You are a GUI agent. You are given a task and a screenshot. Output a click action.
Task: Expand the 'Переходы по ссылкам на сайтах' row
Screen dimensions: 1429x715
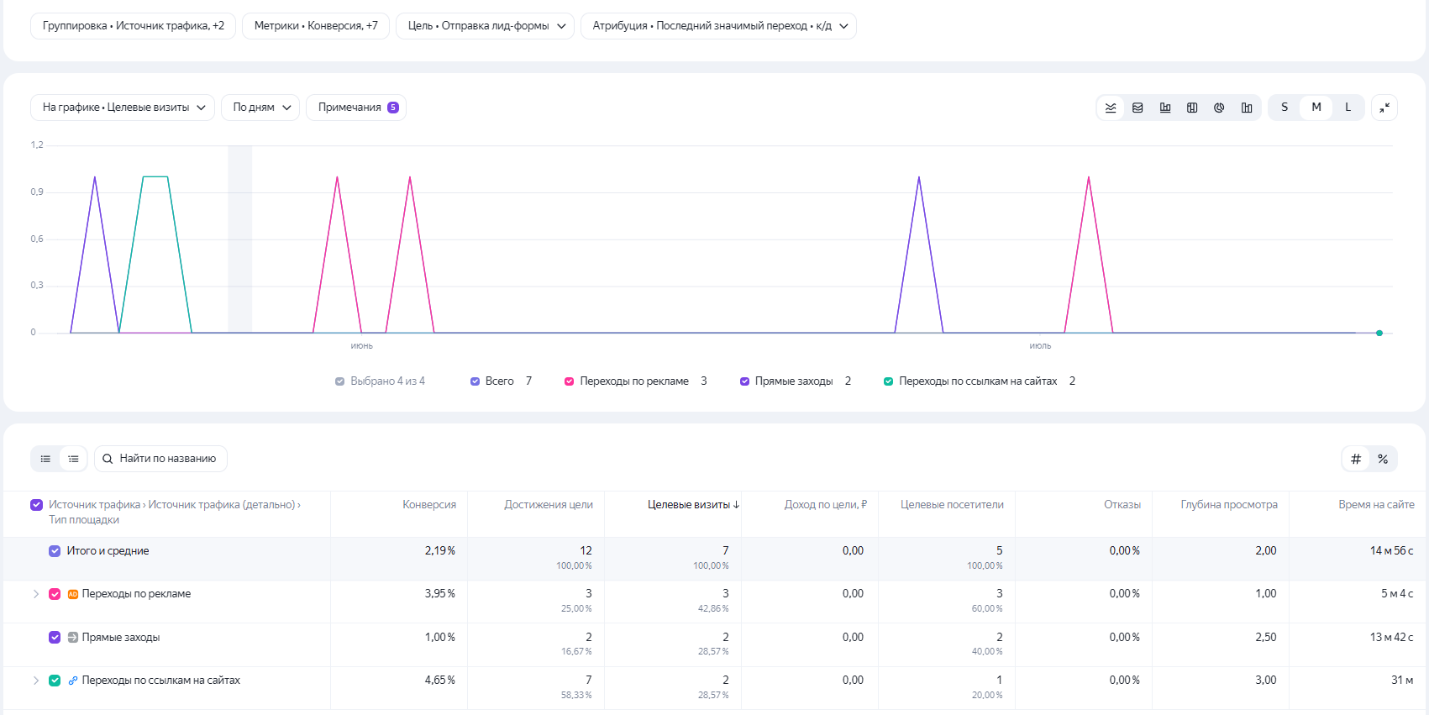coord(36,681)
